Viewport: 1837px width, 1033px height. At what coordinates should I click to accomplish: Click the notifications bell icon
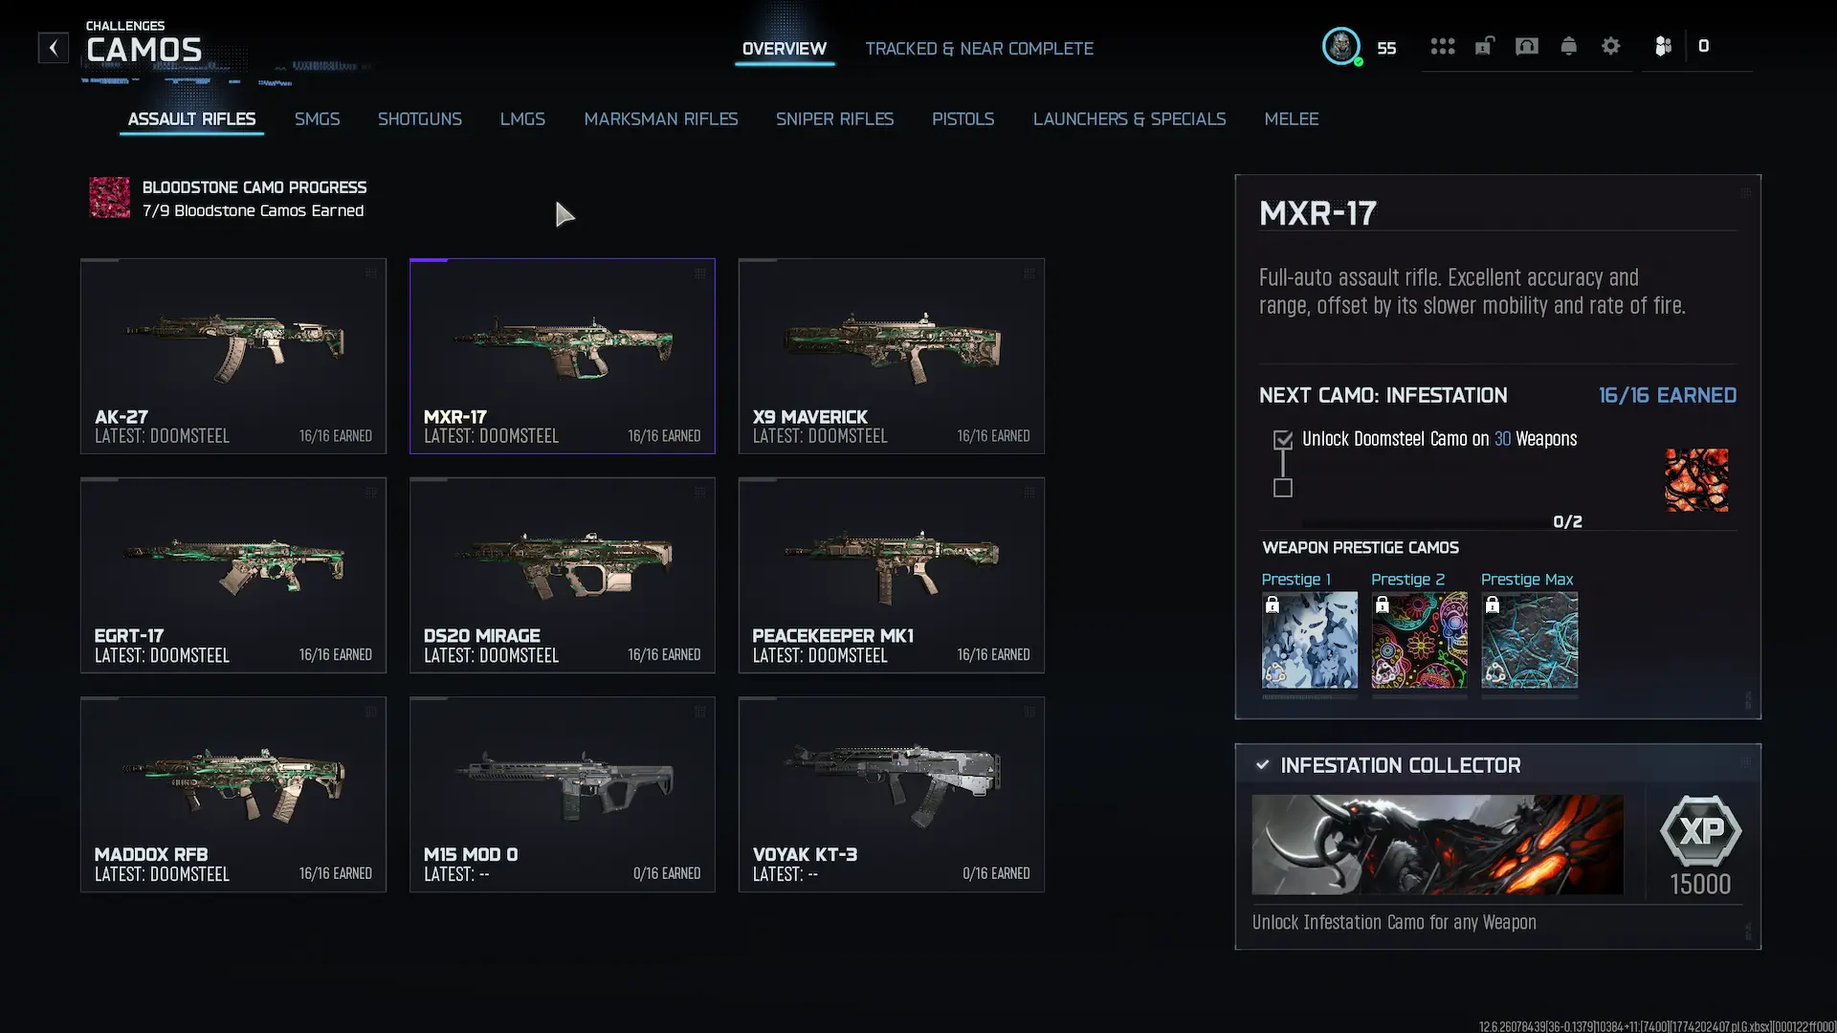pos(1569,46)
